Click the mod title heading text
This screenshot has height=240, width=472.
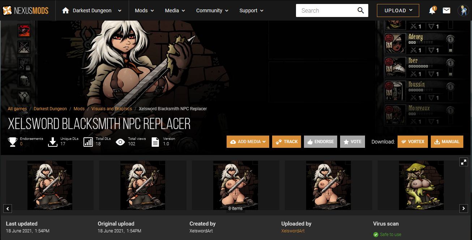click(x=99, y=124)
